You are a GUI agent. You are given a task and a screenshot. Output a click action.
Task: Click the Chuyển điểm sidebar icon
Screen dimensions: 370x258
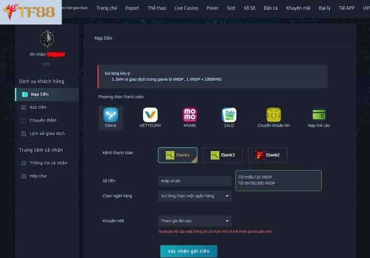pyautogui.click(x=24, y=120)
